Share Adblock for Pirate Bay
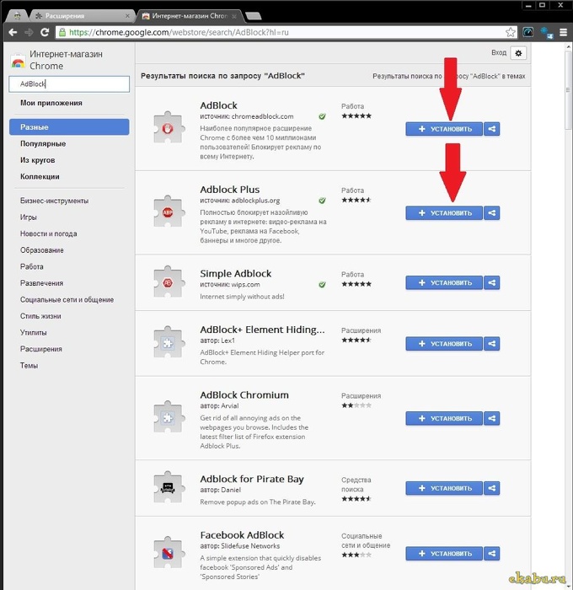Image resolution: width=573 pixels, height=590 pixels. 492,488
